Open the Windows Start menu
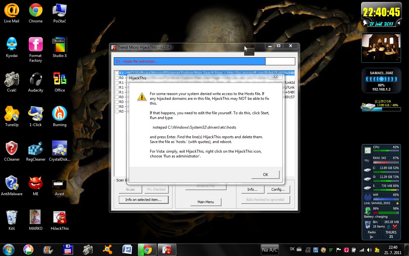The image size is (409, 256). [8, 250]
